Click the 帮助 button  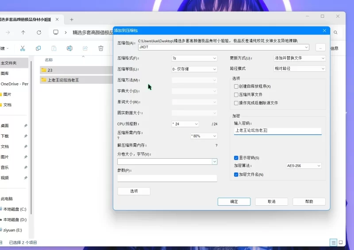click(309, 202)
